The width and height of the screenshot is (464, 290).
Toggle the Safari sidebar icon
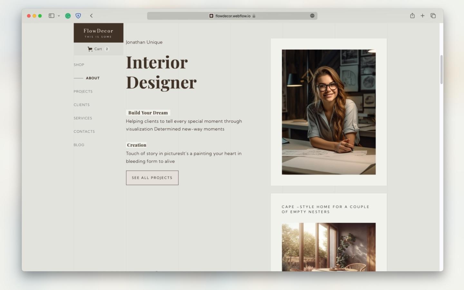pos(51,15)
